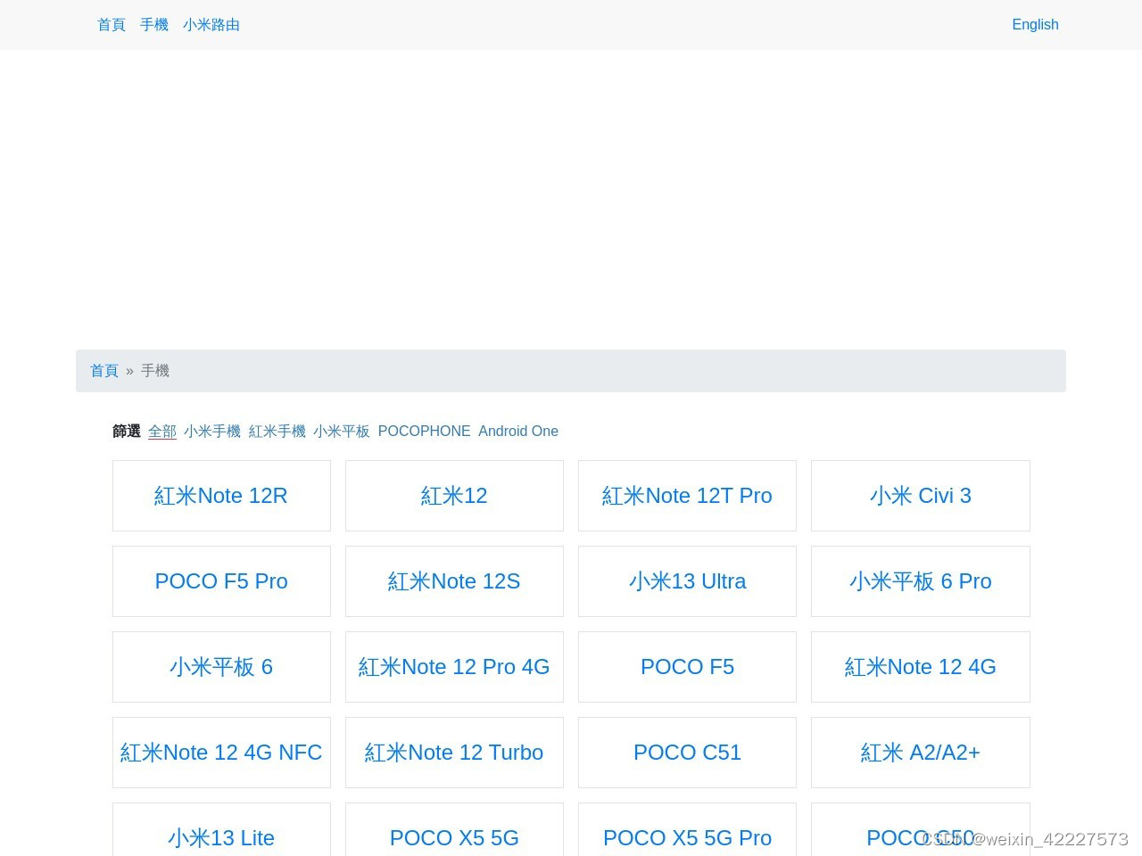Switch language to English
This screenshot has width=1142, height=856.
tap(1035, 25)
